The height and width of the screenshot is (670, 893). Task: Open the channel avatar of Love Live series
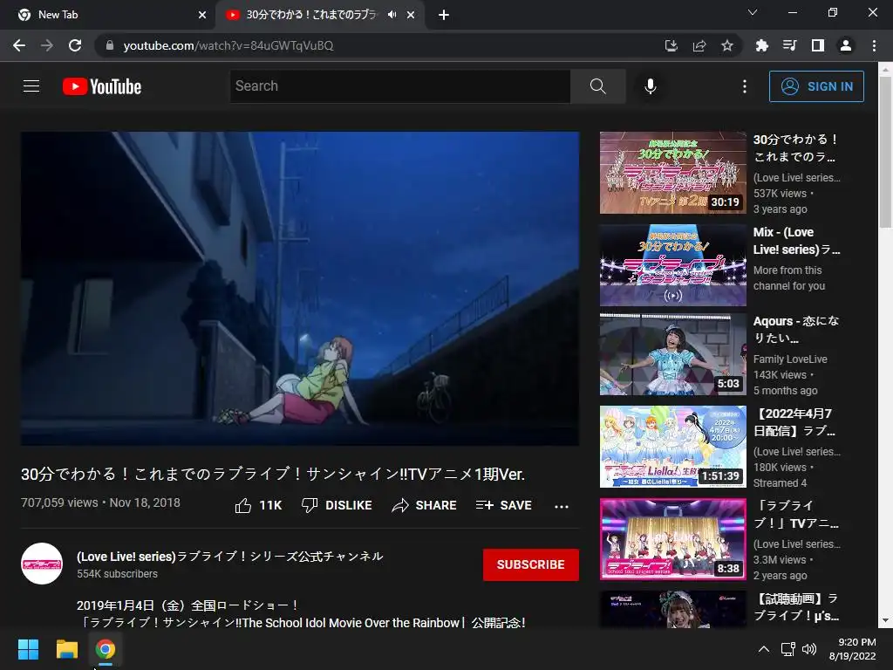[x=42, y=564]
